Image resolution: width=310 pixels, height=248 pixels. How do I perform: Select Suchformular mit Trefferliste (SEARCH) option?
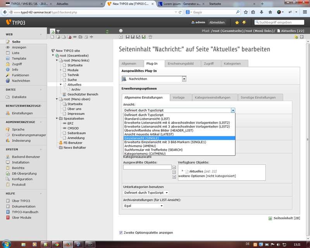(x=179, y=150)
